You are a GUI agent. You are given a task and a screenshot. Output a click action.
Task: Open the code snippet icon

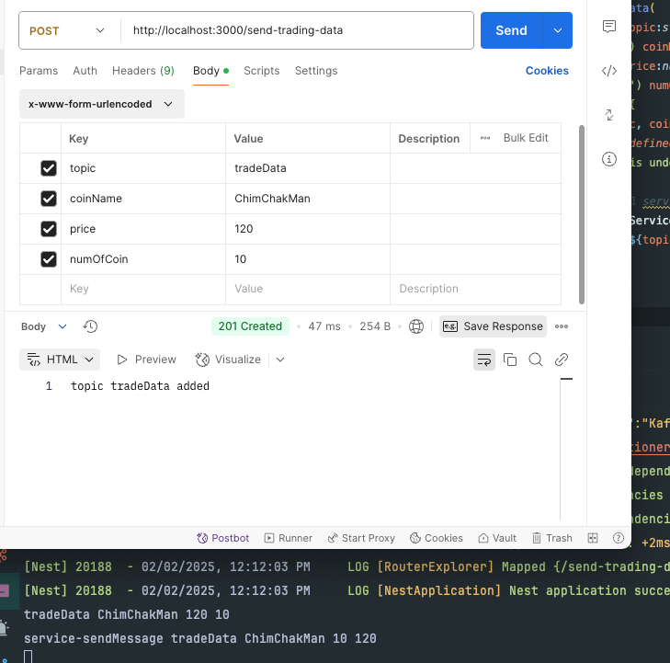(609, 71)
